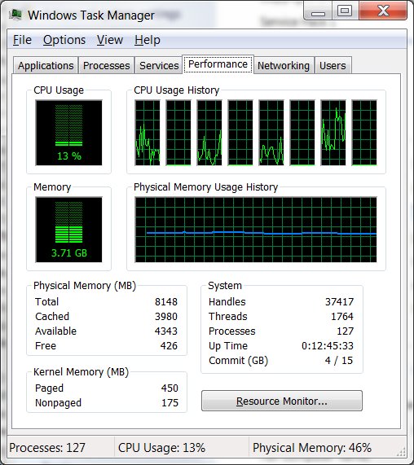Switch to the Networking tab
414x465 pixels.
point(284,65)
